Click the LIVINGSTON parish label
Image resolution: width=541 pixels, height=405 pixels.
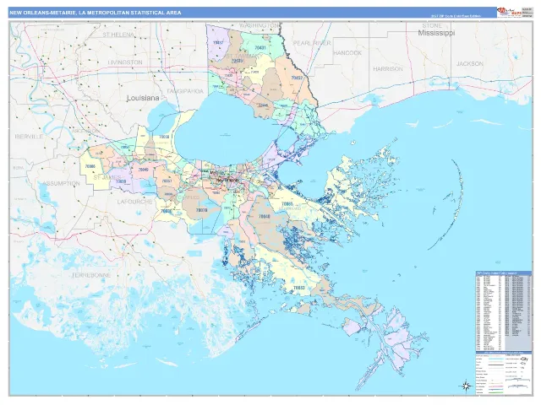(125, 62)
